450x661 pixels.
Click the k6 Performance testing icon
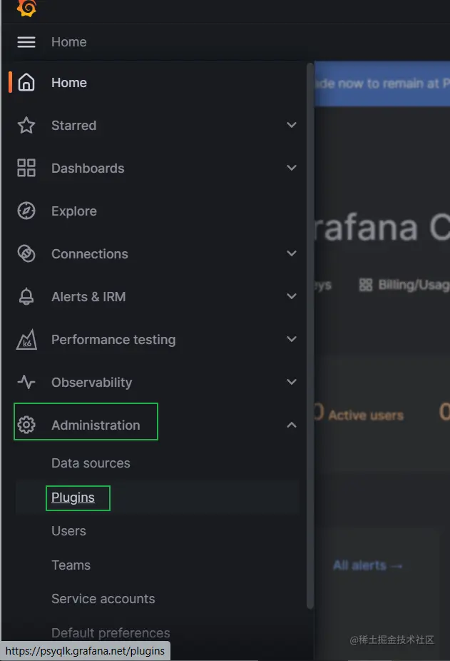[x=26, y=340]
